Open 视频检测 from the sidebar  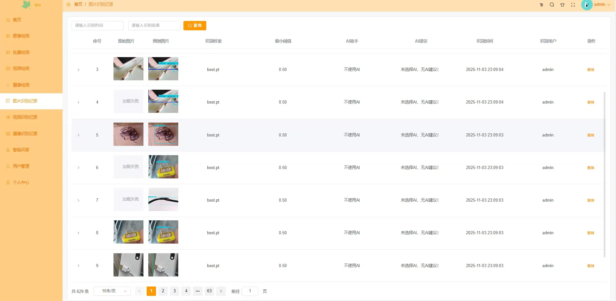tap(21, 68)
